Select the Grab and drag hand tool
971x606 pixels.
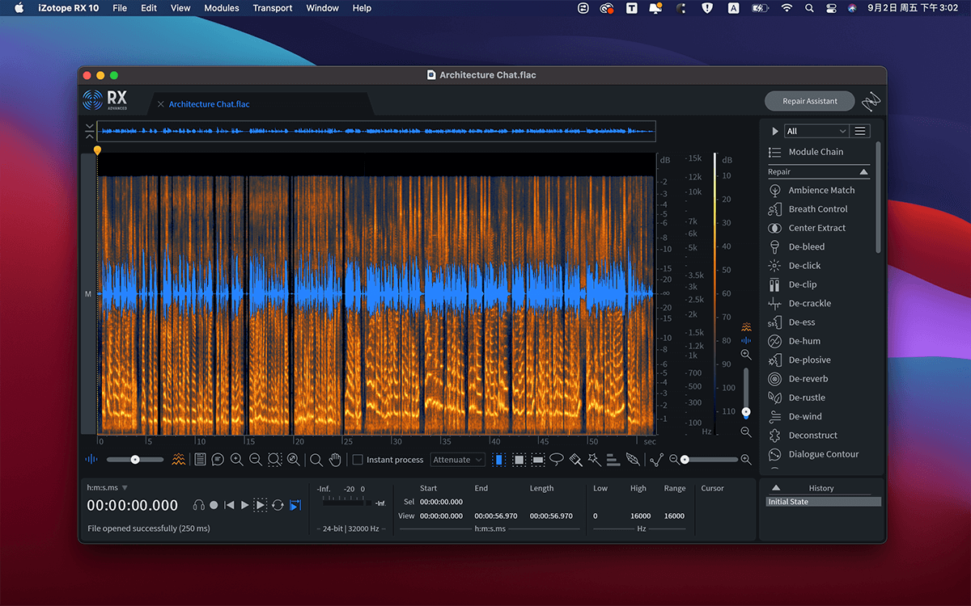(335, 460)
